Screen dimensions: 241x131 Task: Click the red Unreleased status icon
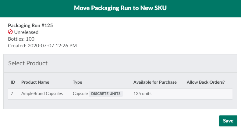[10, 32]
